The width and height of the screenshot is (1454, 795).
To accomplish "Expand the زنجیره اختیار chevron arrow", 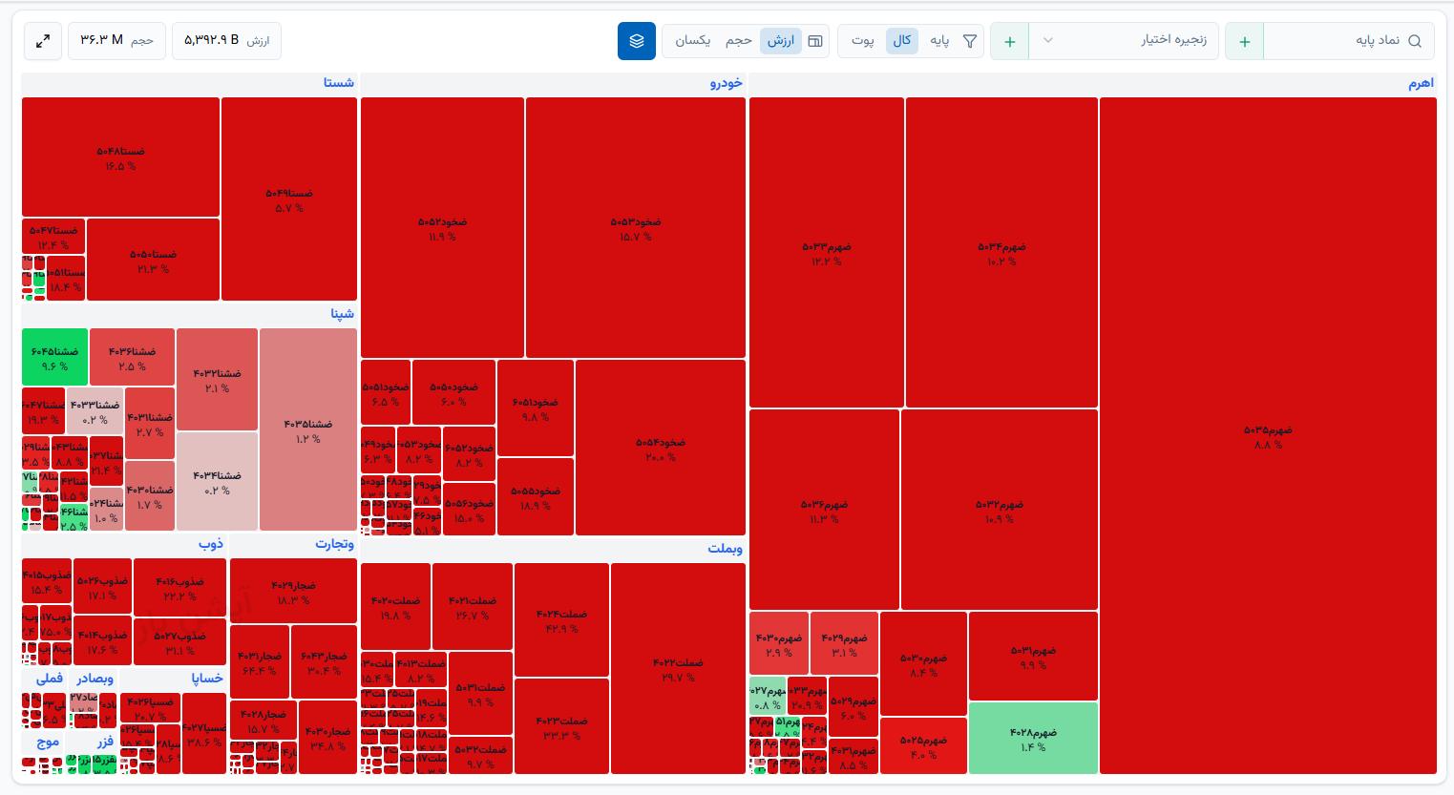I will (x=1048, y=41).
